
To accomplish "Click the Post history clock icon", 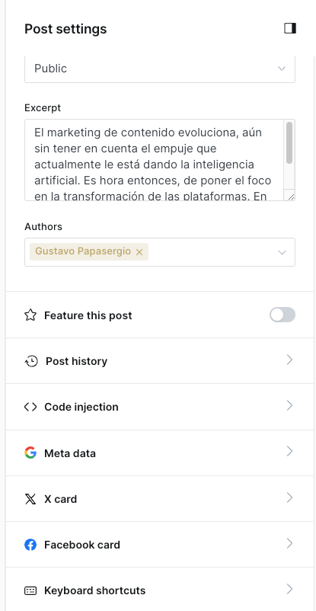I will click(31, 361).
